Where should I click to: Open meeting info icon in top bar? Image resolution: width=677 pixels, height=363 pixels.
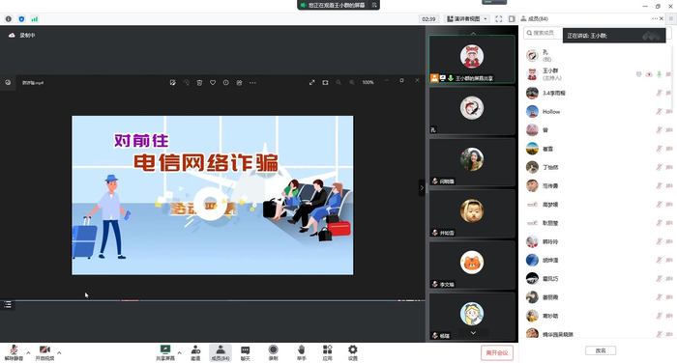point(8,19)
